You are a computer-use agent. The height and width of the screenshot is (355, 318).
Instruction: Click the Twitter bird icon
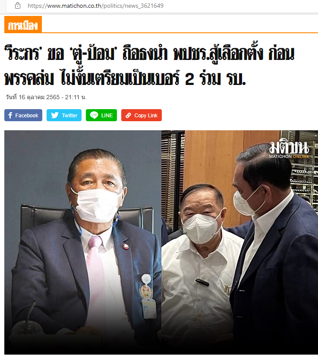coord(55,115)
